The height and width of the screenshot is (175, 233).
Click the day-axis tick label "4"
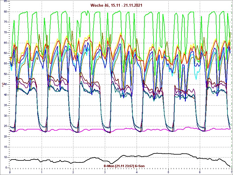(137, 172)
